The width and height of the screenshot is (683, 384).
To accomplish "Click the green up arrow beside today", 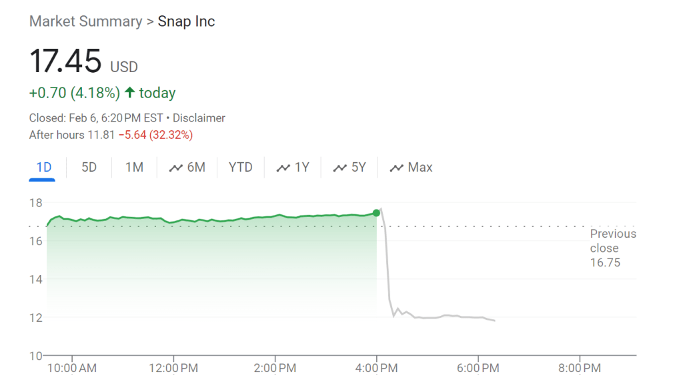I will pos(129,93).
